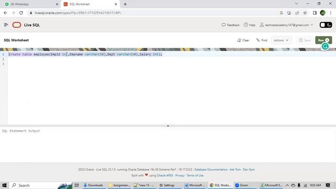The image size is (336, 189).
Task: Share this page from the address bar
Action: (297, 13)
